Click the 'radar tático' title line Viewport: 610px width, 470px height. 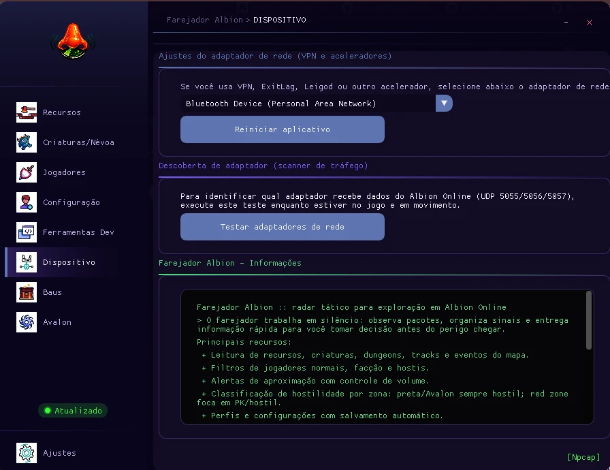click(x=352, y=307)
